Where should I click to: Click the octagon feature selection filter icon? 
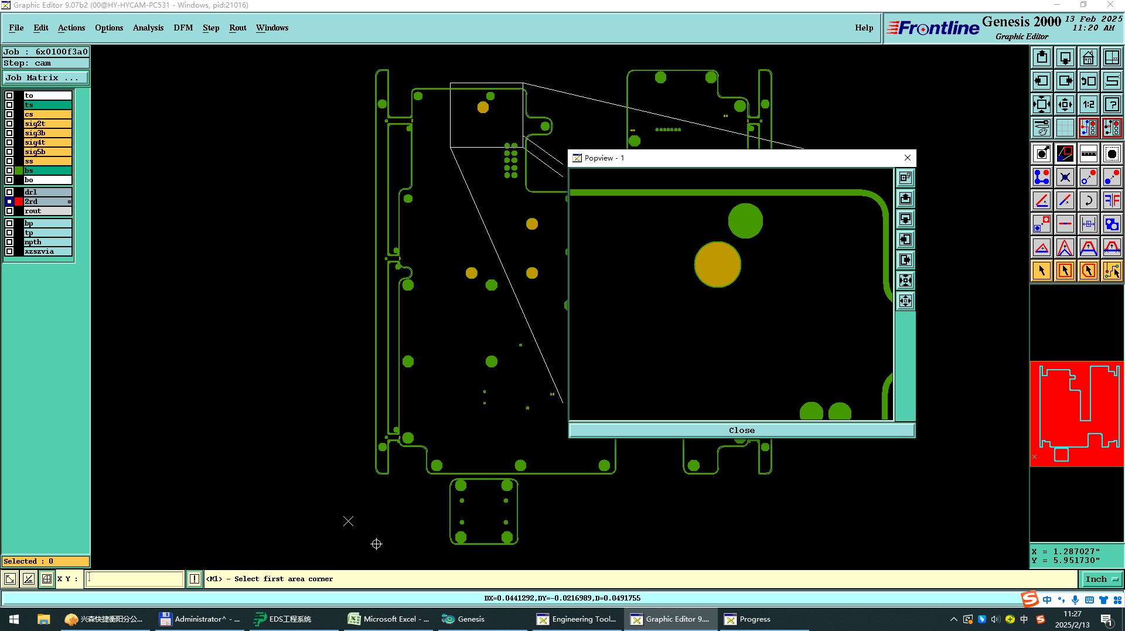click(1112, 154)
